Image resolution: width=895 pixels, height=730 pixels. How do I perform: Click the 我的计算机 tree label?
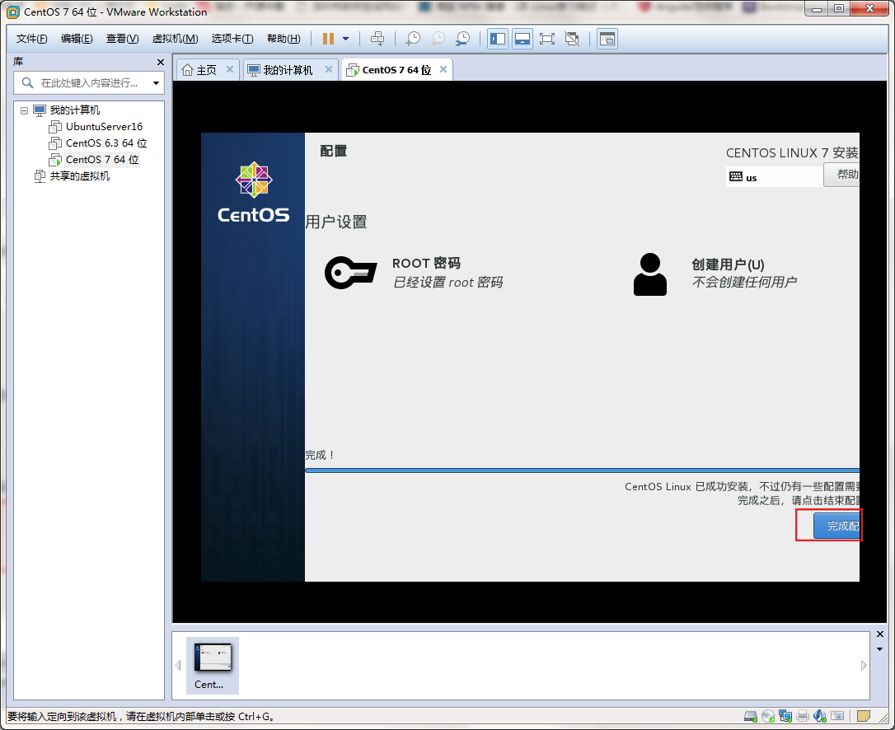[x=74, y=110]
